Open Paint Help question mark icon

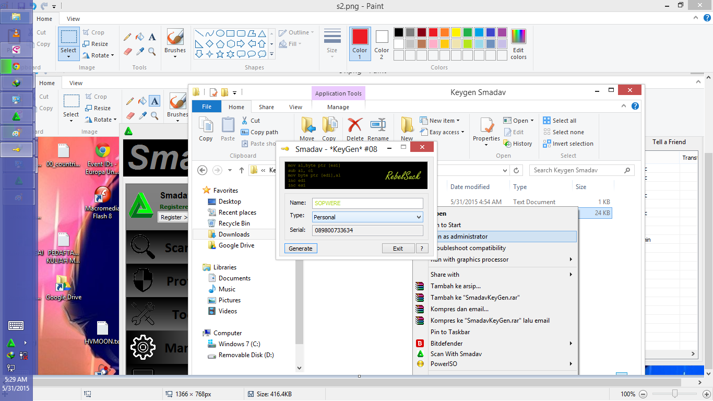coord(706,19)
